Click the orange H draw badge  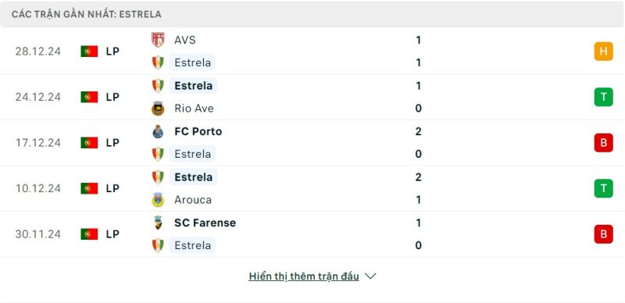(x=603, y=52)
